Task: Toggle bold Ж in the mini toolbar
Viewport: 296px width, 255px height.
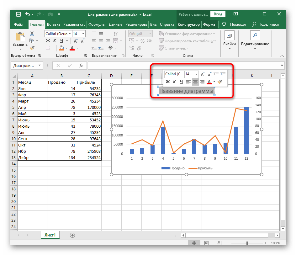Action: coord(168,82)
